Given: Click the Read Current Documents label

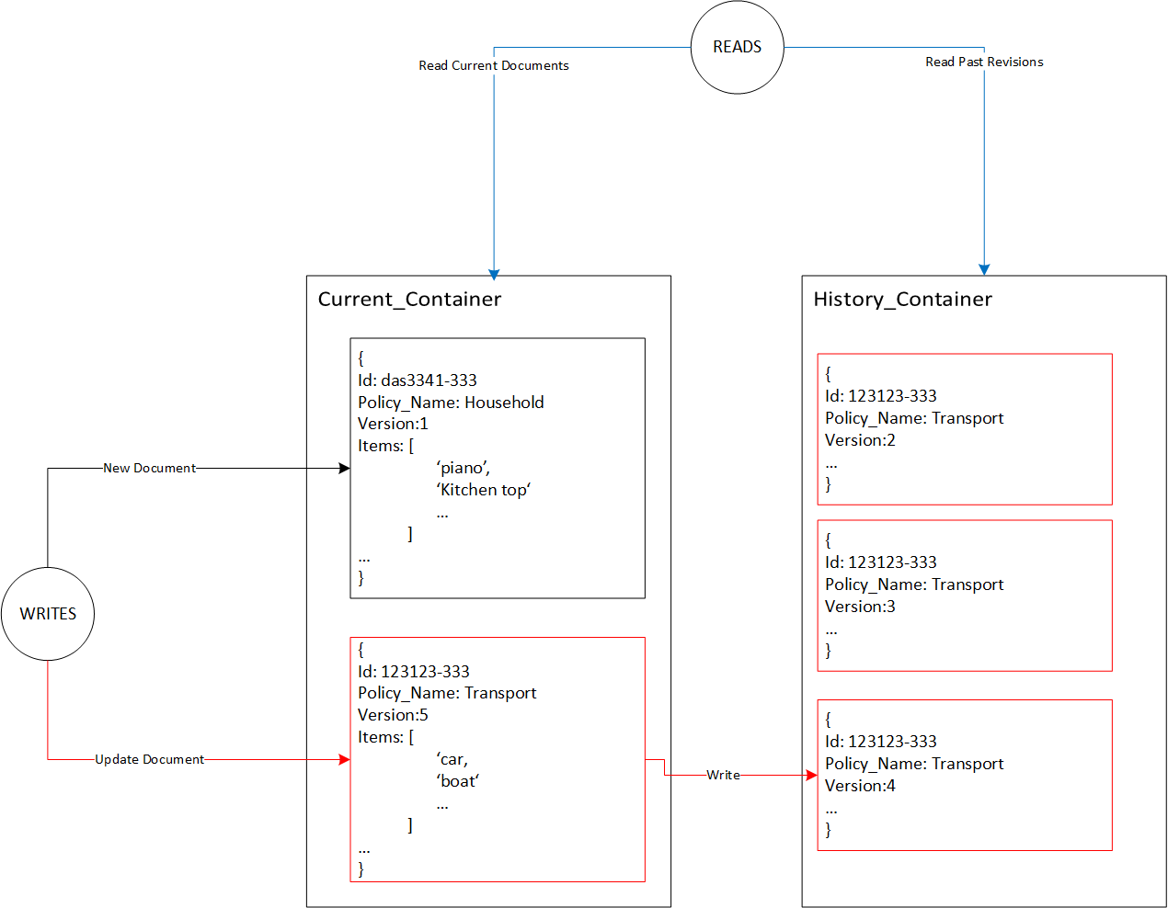Looking at the screenshot, I should [x=494, y=65].
